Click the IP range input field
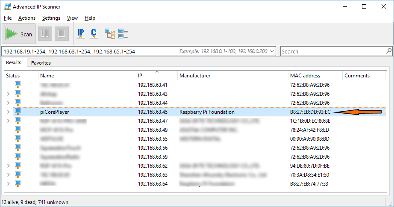Viewport: 394px width, 207px height. point(138,51)
